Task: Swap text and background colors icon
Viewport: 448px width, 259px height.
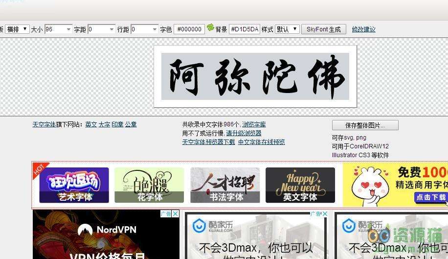Action: pos(210,27)
